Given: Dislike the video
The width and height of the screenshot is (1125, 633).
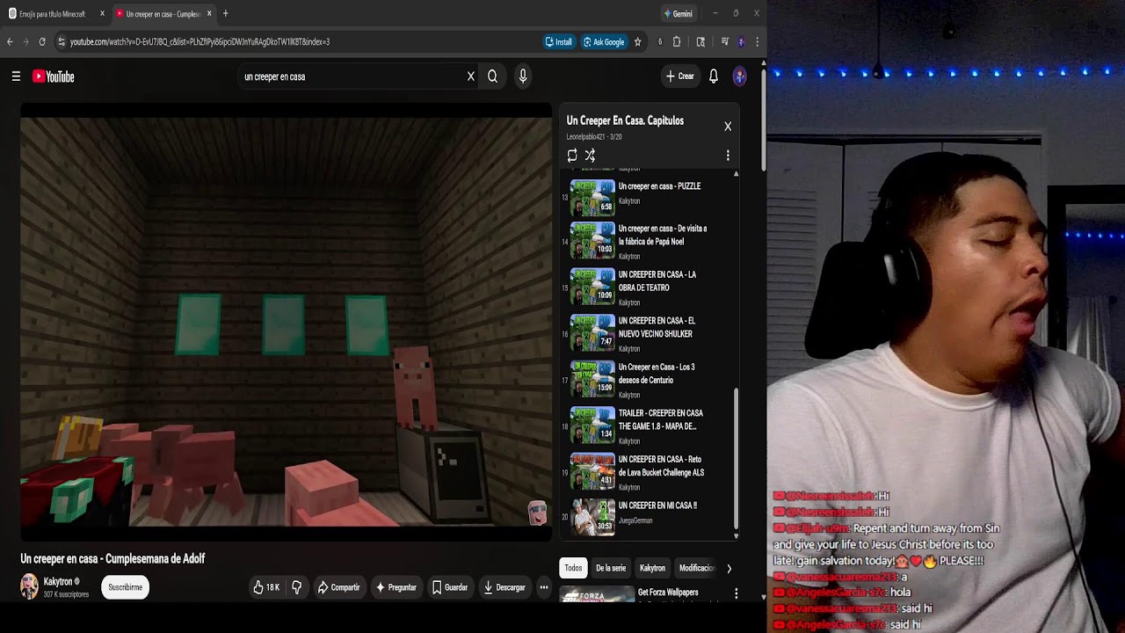Looking at the screenshot, I should [x=297, y=587].
